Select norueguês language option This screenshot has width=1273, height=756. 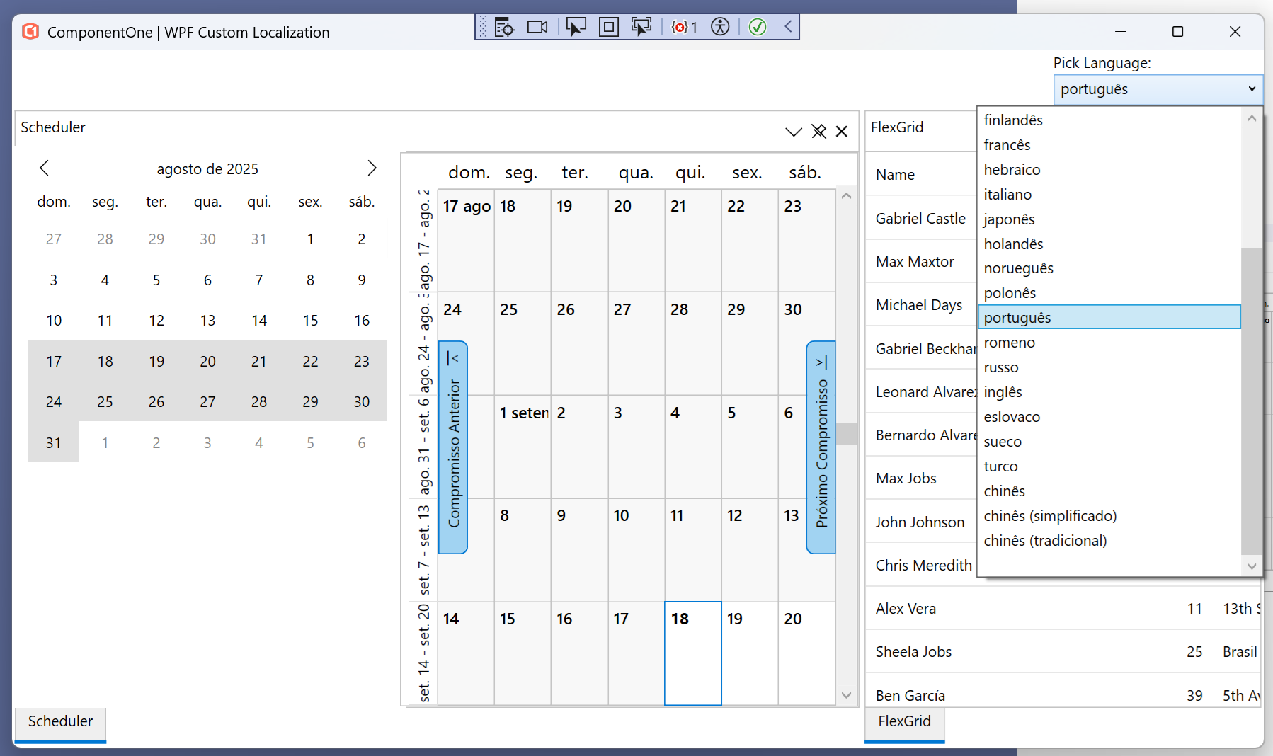point(1109,268)
